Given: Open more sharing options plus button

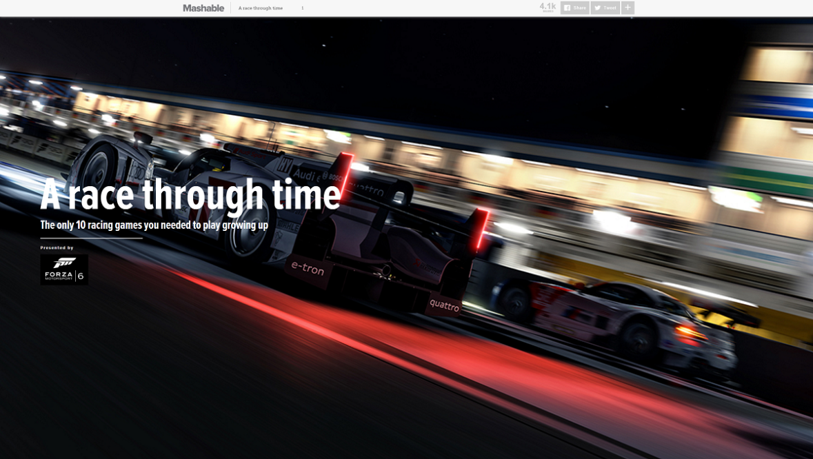Looking at the screenshot, I should coord(628,8).
